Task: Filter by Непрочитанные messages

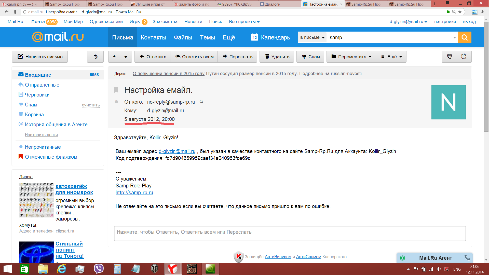Action: 43,147
